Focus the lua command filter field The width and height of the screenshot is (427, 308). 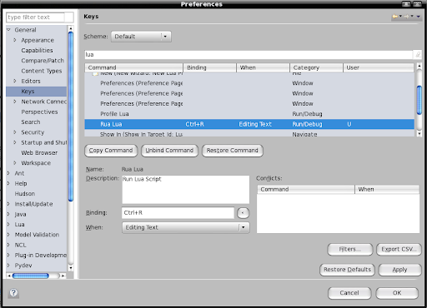pyautogui.click(x=249, y=54)
